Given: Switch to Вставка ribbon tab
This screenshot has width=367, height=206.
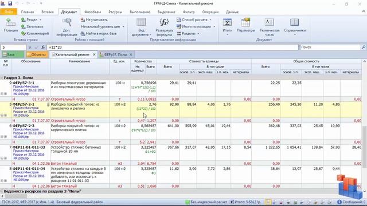Looking at the screenshot, I should 48,12.
